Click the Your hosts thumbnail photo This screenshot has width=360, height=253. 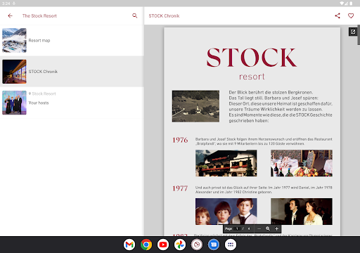[14, 103]
